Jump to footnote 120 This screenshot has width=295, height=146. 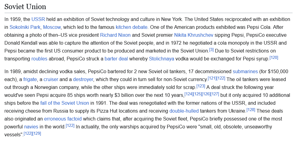pyautogui.click(x=274, y=57)
